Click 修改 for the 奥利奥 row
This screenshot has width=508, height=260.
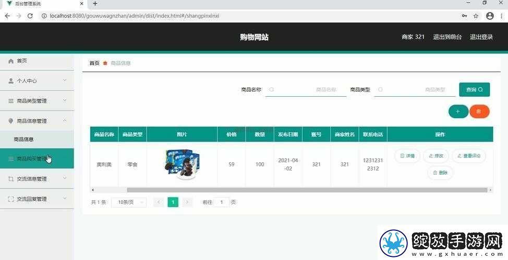coord(436,156)
